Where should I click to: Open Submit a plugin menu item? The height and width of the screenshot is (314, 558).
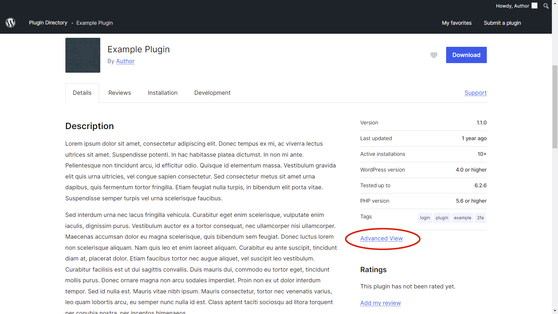502,23
